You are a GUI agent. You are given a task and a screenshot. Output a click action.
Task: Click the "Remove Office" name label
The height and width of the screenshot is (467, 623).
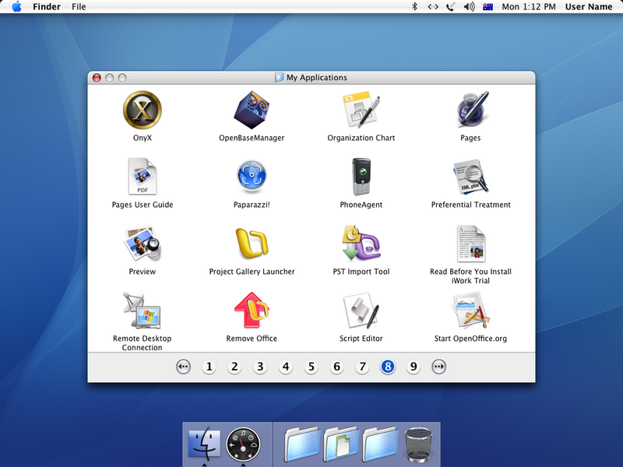coord(252,339)
